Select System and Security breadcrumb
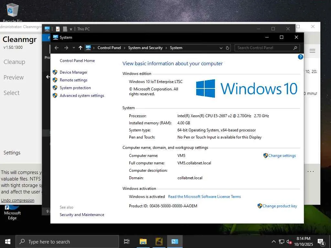This screenshot has height=248, width=331. [145, 48]
